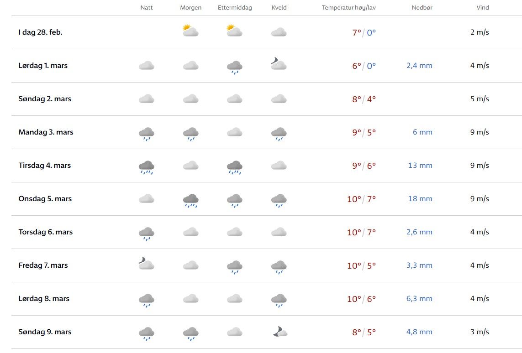Click the Vind column header
The width and height of the screenshot is (522, 353).
[x=482, y=8]
